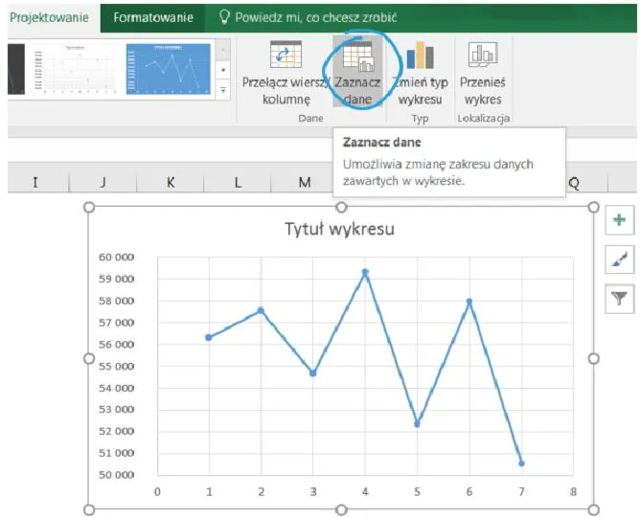The image size is (640, 517).
Task: Click the chart's right-middle resize handle
Action: pos(594,358)
